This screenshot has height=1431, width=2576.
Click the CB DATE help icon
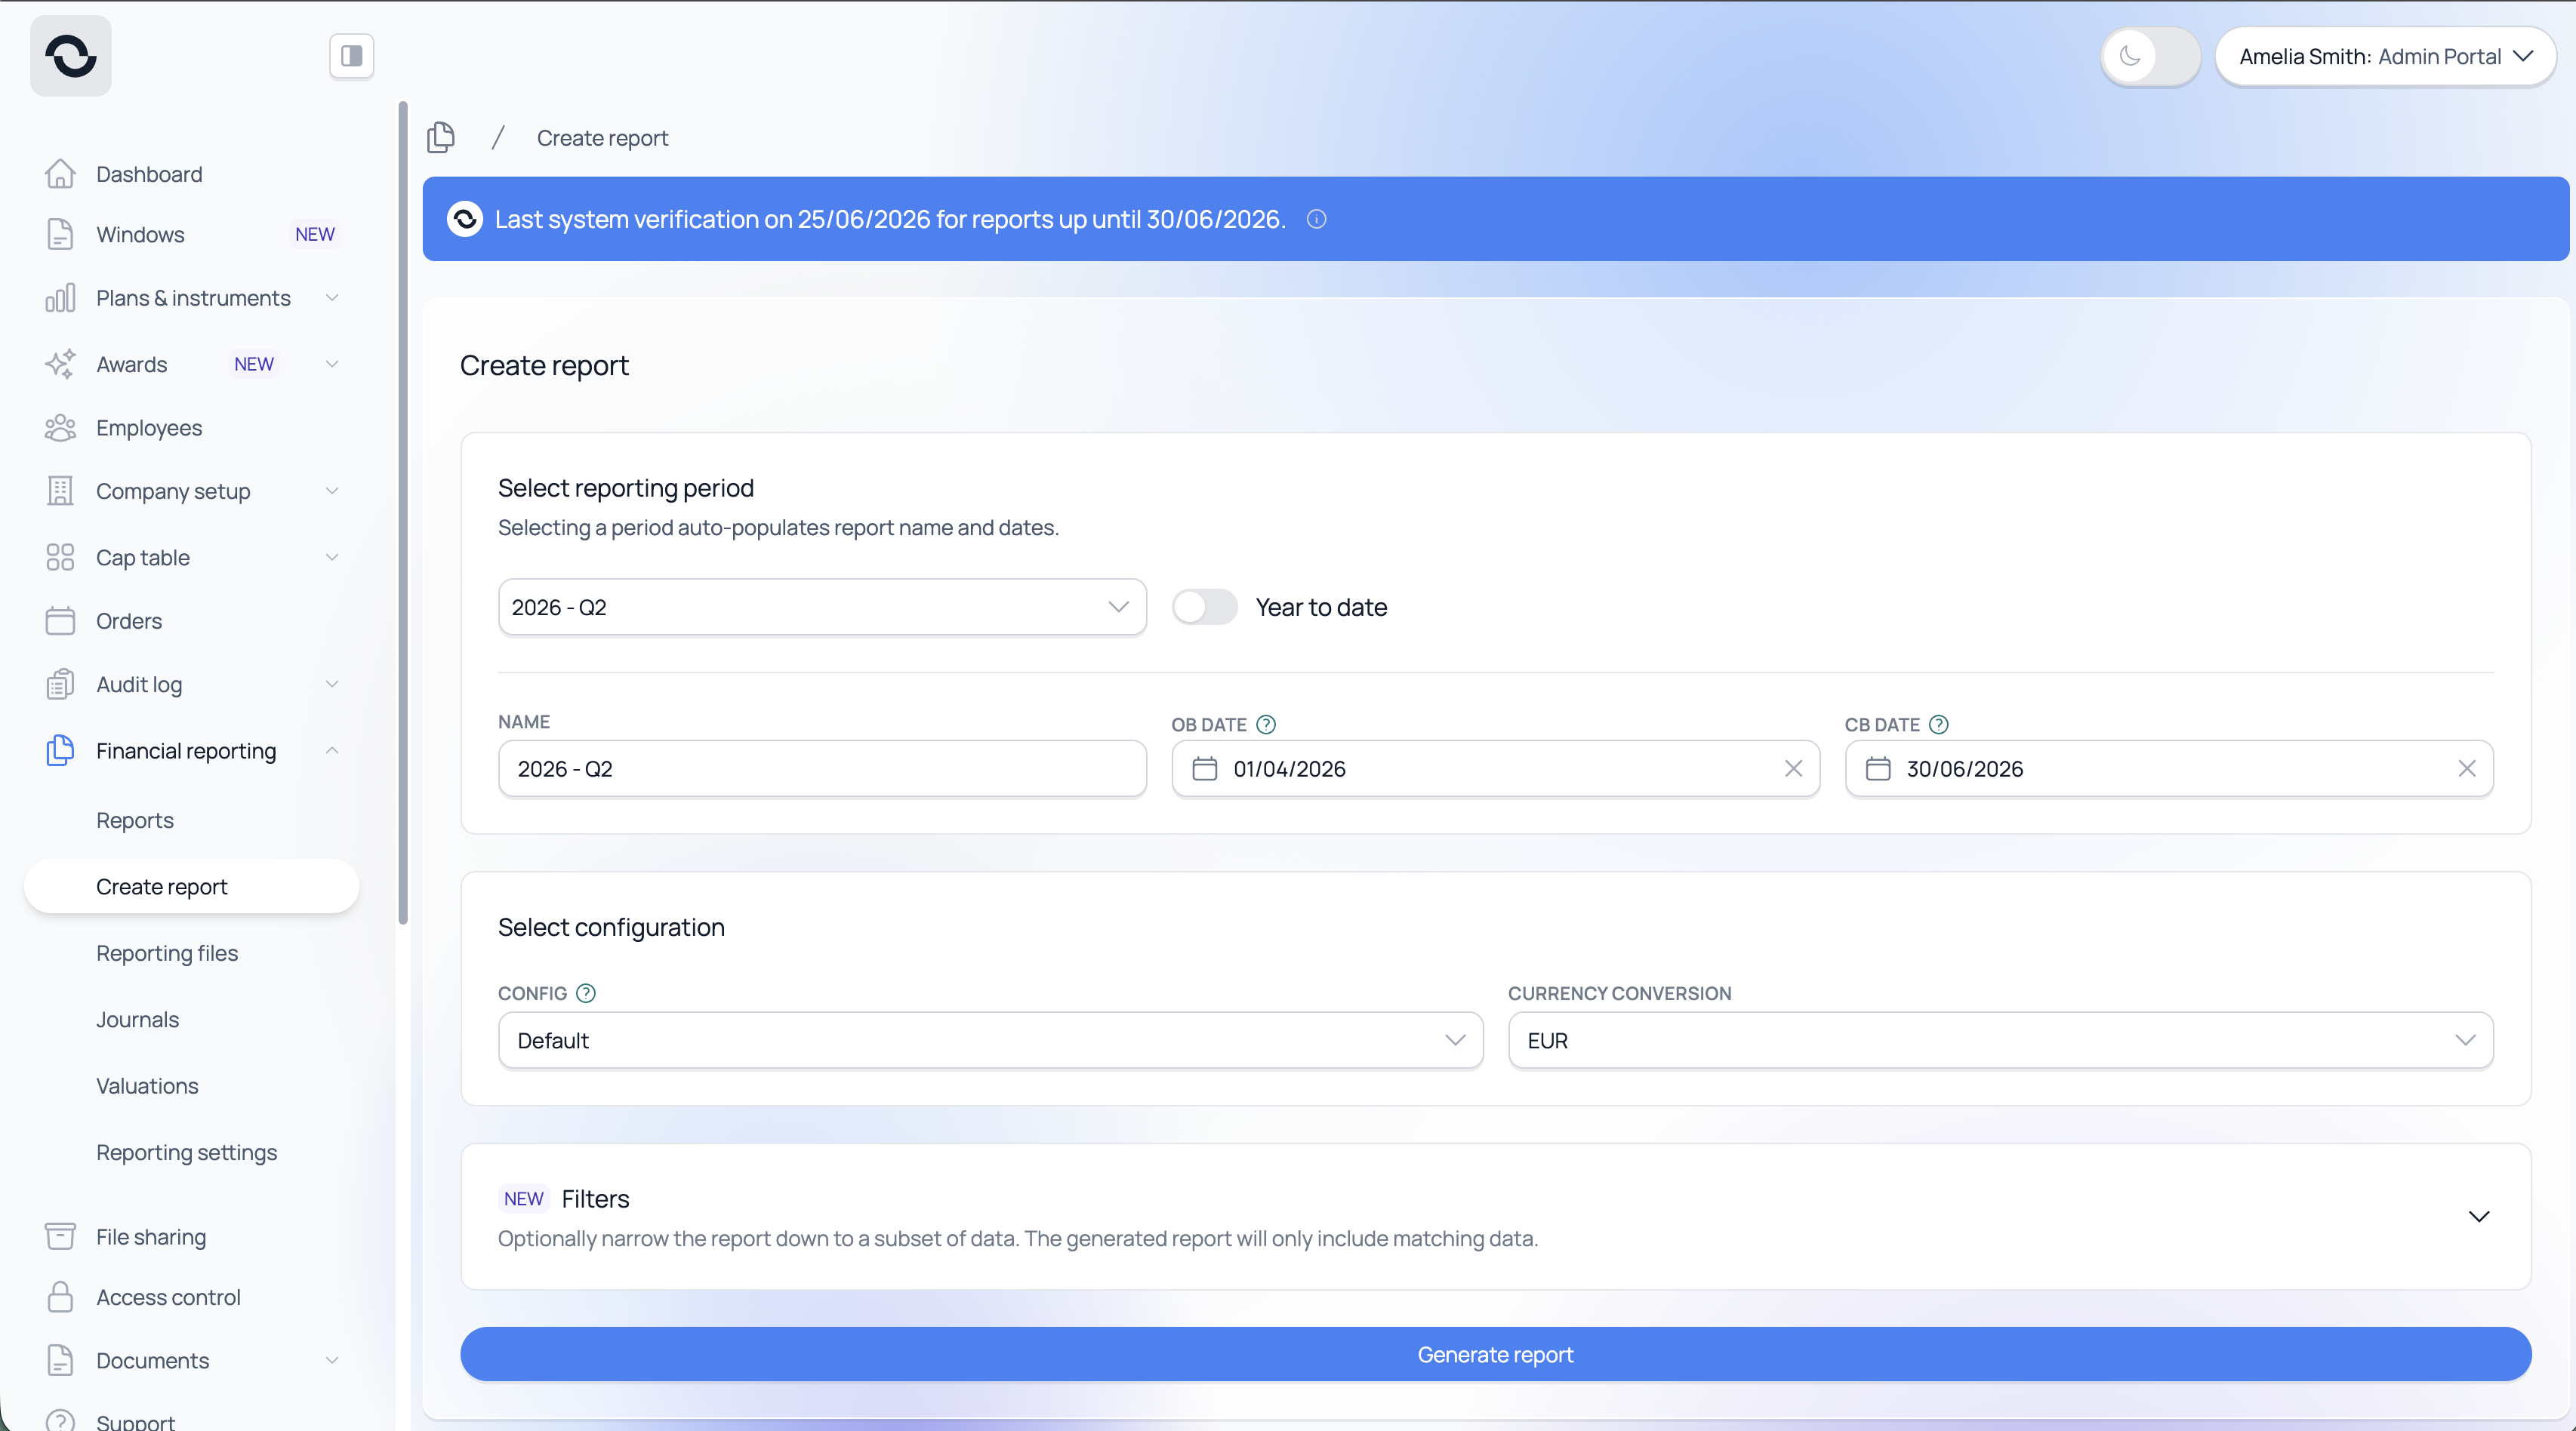click(1938, 724)
